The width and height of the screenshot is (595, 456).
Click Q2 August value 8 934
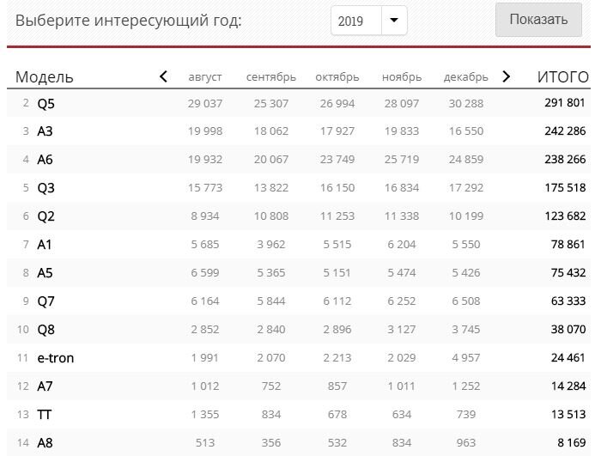[x=205, y=216]
